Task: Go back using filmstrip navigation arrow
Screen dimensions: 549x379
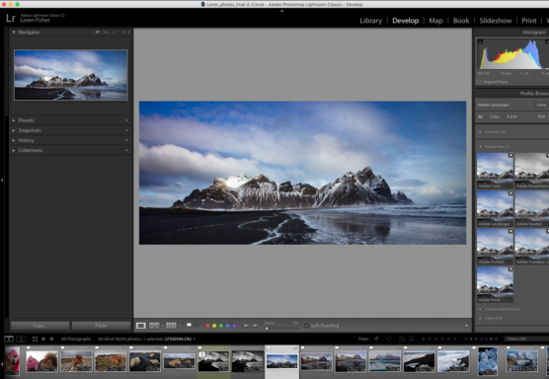Action: [43, 339]
